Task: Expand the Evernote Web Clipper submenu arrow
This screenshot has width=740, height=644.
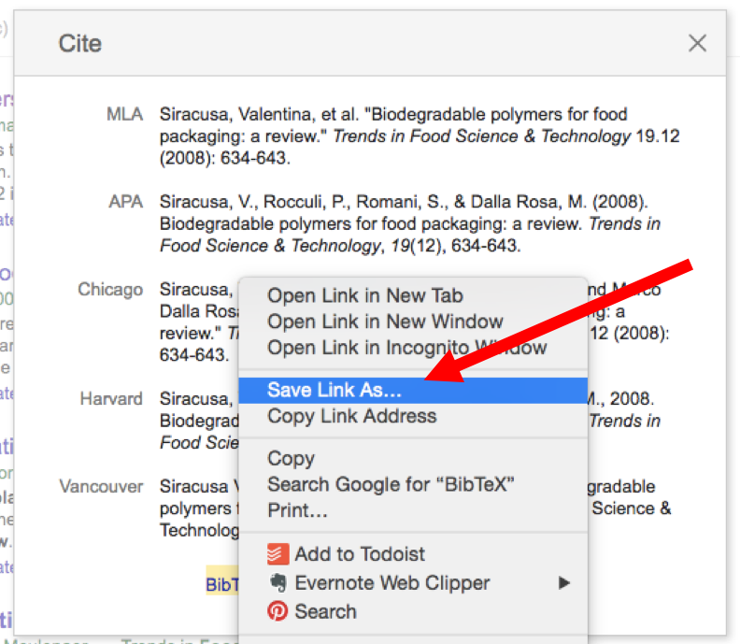Action: click(x=563, y=582)
